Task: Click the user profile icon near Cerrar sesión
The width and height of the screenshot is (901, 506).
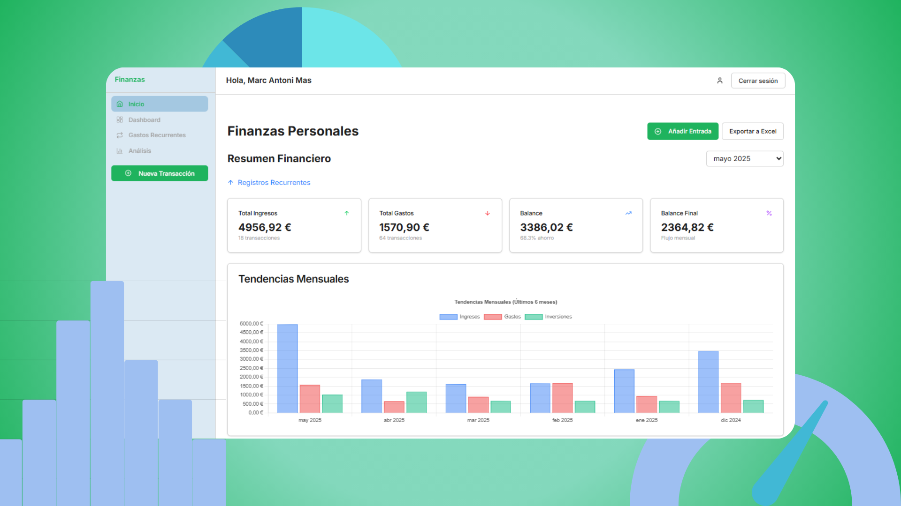Action: tap(720, 80)
